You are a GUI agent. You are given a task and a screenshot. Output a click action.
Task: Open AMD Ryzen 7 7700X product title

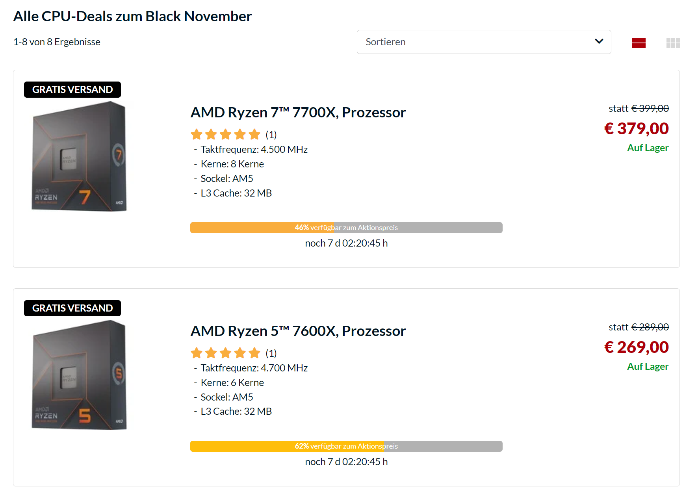coord(298,113)
